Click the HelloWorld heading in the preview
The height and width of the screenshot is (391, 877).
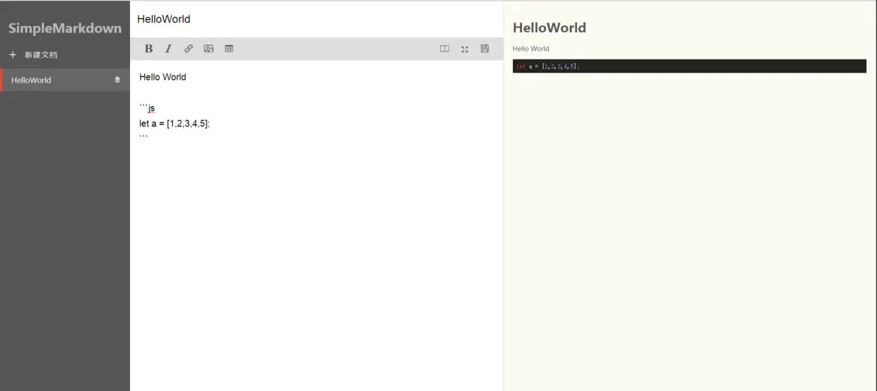[x=550, y=28]
